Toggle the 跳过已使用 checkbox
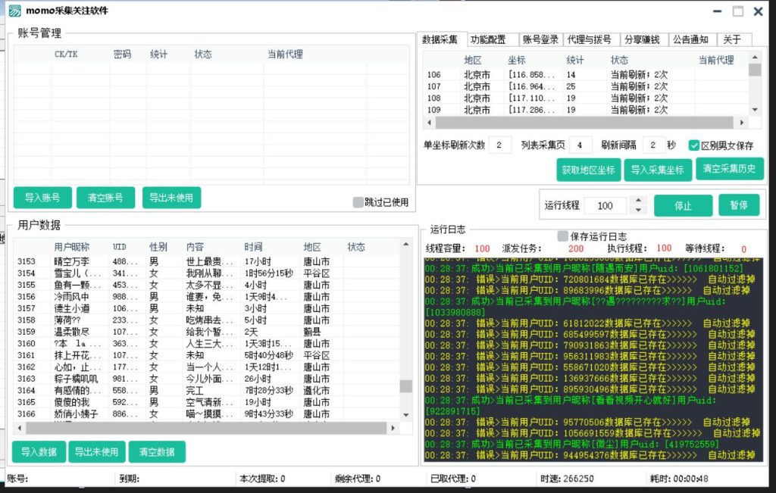 358,202
